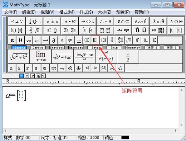Open the operator symbols palette (±•⊗)

tap(70, 22)
